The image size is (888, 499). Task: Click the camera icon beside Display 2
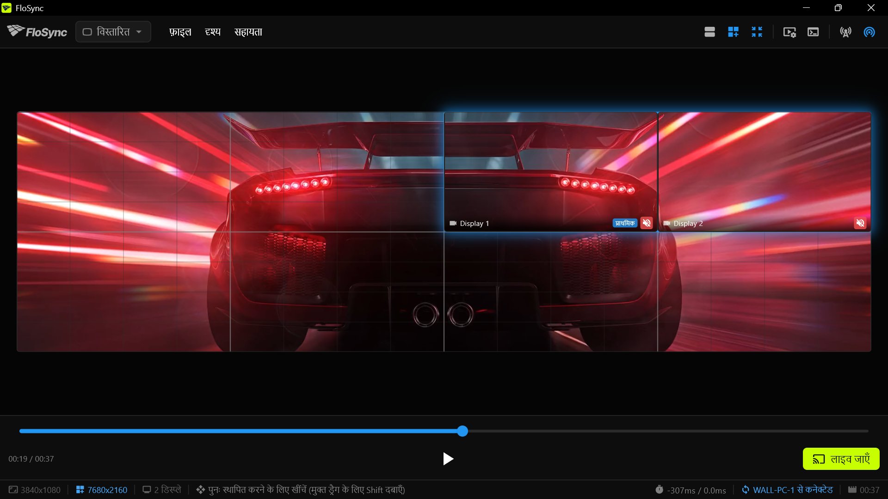click(x=666, y=223)
